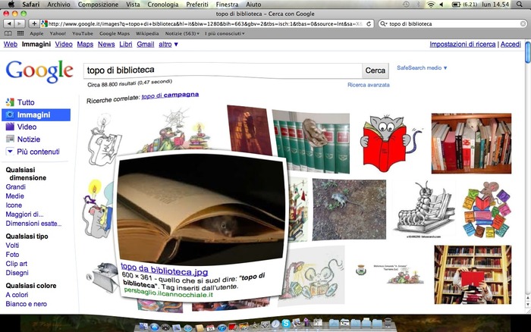Screen dimensions: 531x332
Task: Open the Maps link in top bar
Action: tap(85, 44)
